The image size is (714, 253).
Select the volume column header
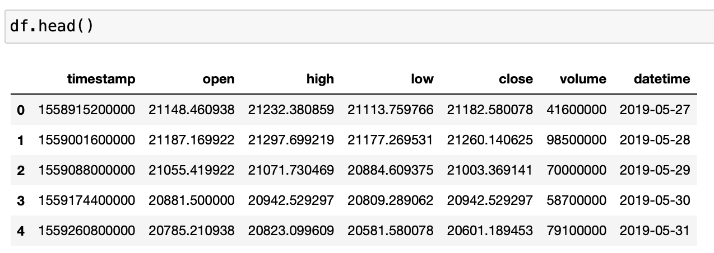(x=583, y=79)
